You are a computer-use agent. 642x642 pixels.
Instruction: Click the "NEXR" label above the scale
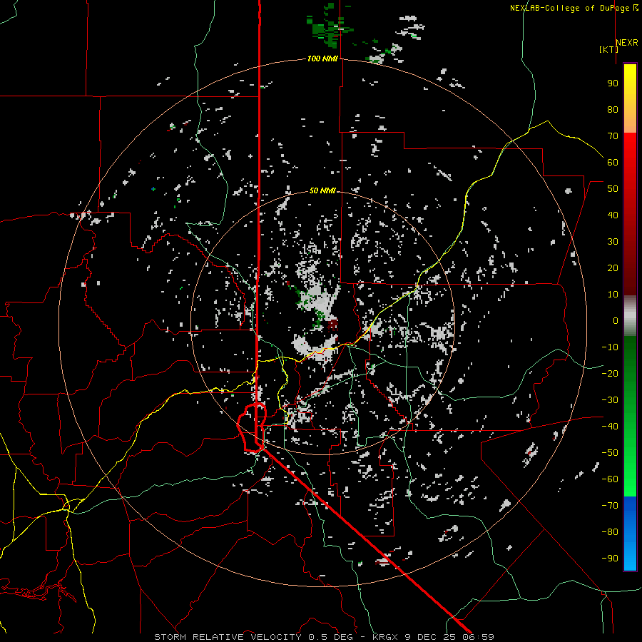coord(627,43)
